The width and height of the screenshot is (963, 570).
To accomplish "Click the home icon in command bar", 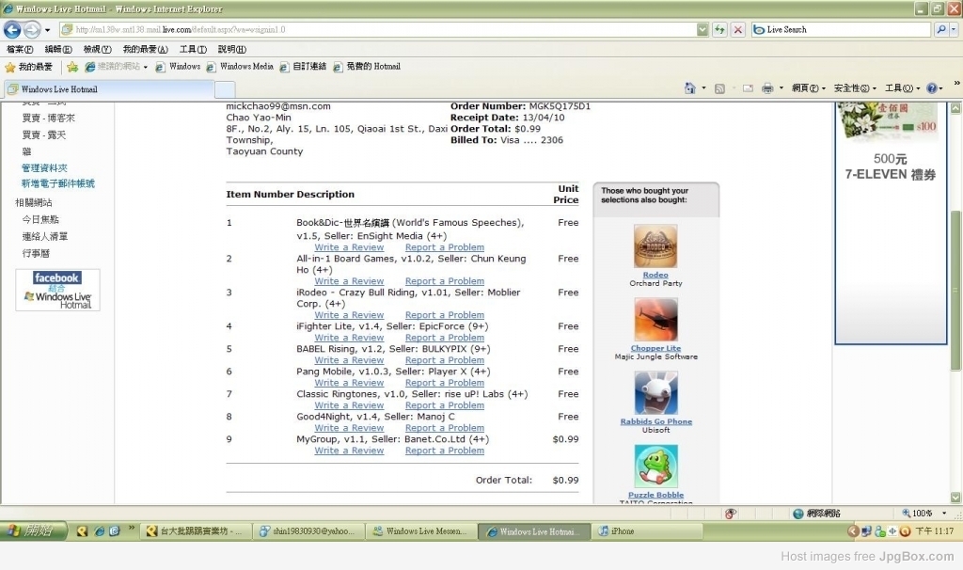I will coord(689,88).
